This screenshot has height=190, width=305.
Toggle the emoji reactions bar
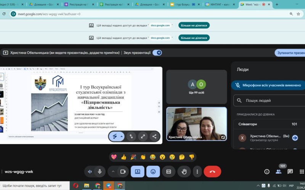153,172
